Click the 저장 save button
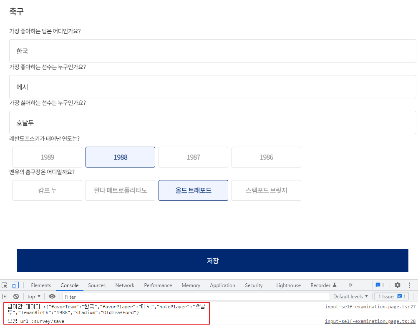The width and height of the screenshot is (418, 325). pos(213,260)
